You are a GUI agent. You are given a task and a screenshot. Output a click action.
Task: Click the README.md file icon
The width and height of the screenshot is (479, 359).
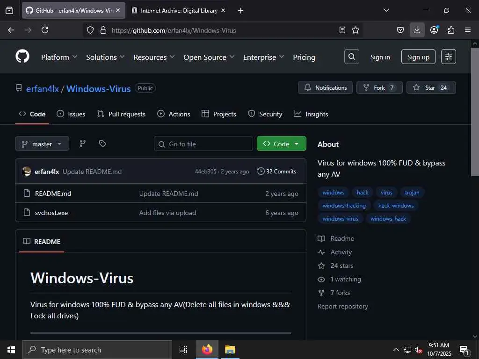(27, 193)
